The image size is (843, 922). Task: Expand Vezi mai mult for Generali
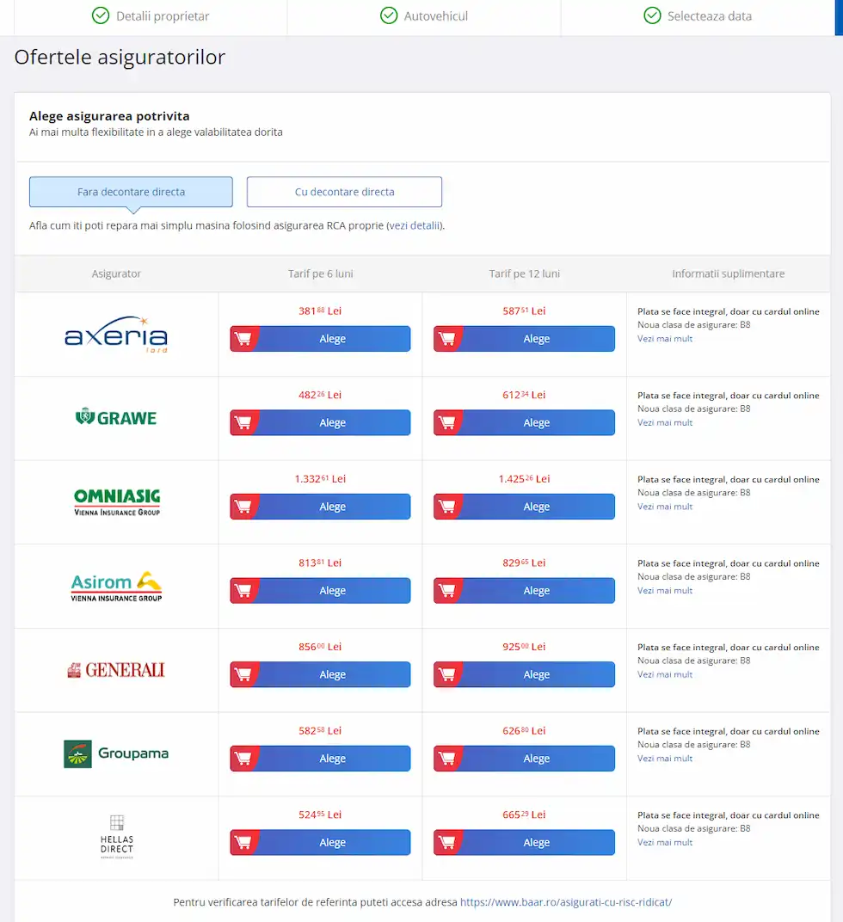(665, 674)
